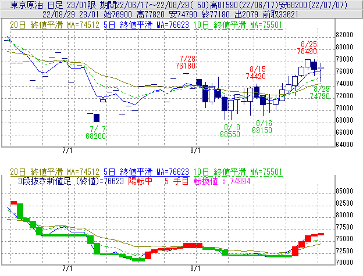Click the 7/1 date label on lower chart

67,269
